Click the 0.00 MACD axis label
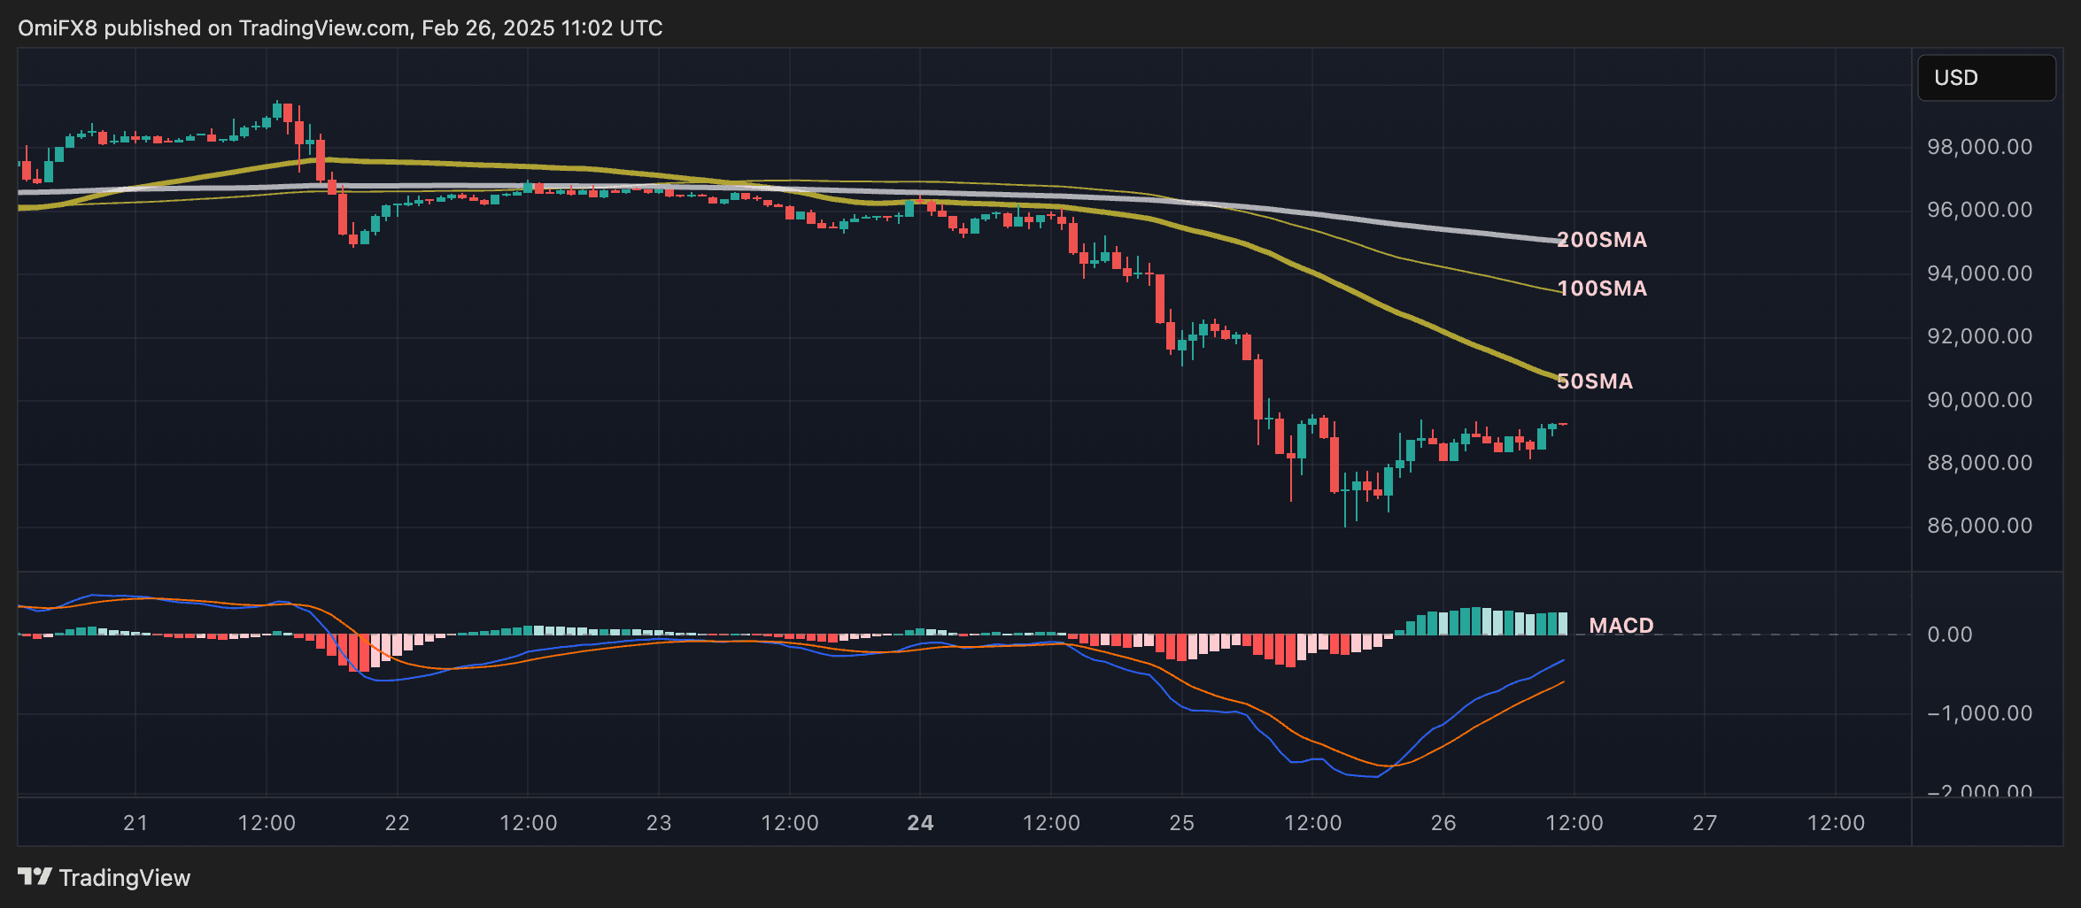 1950,635
